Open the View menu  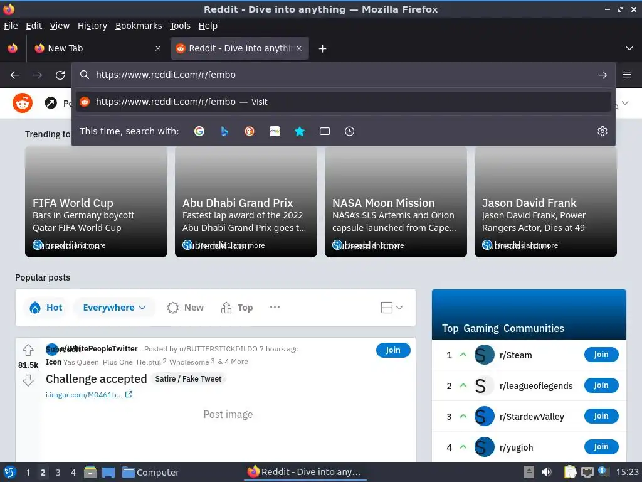[x=60, y=26]
